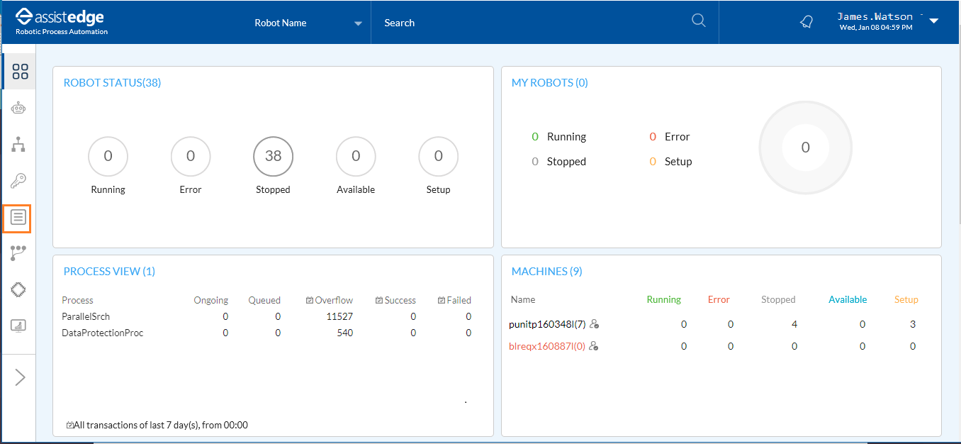Click the ROBOT STATUS(38) heading
This screenshot has width=961, height=444.
112,83
